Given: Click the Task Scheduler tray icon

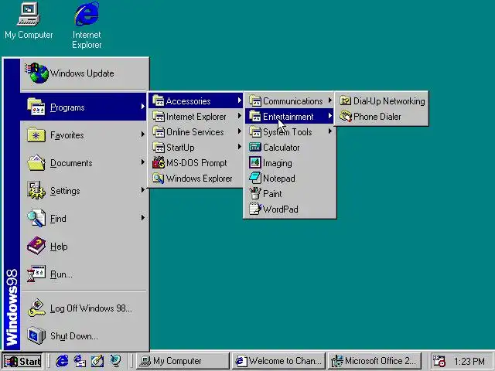Looking at the screenshot, I should [439, 361].
